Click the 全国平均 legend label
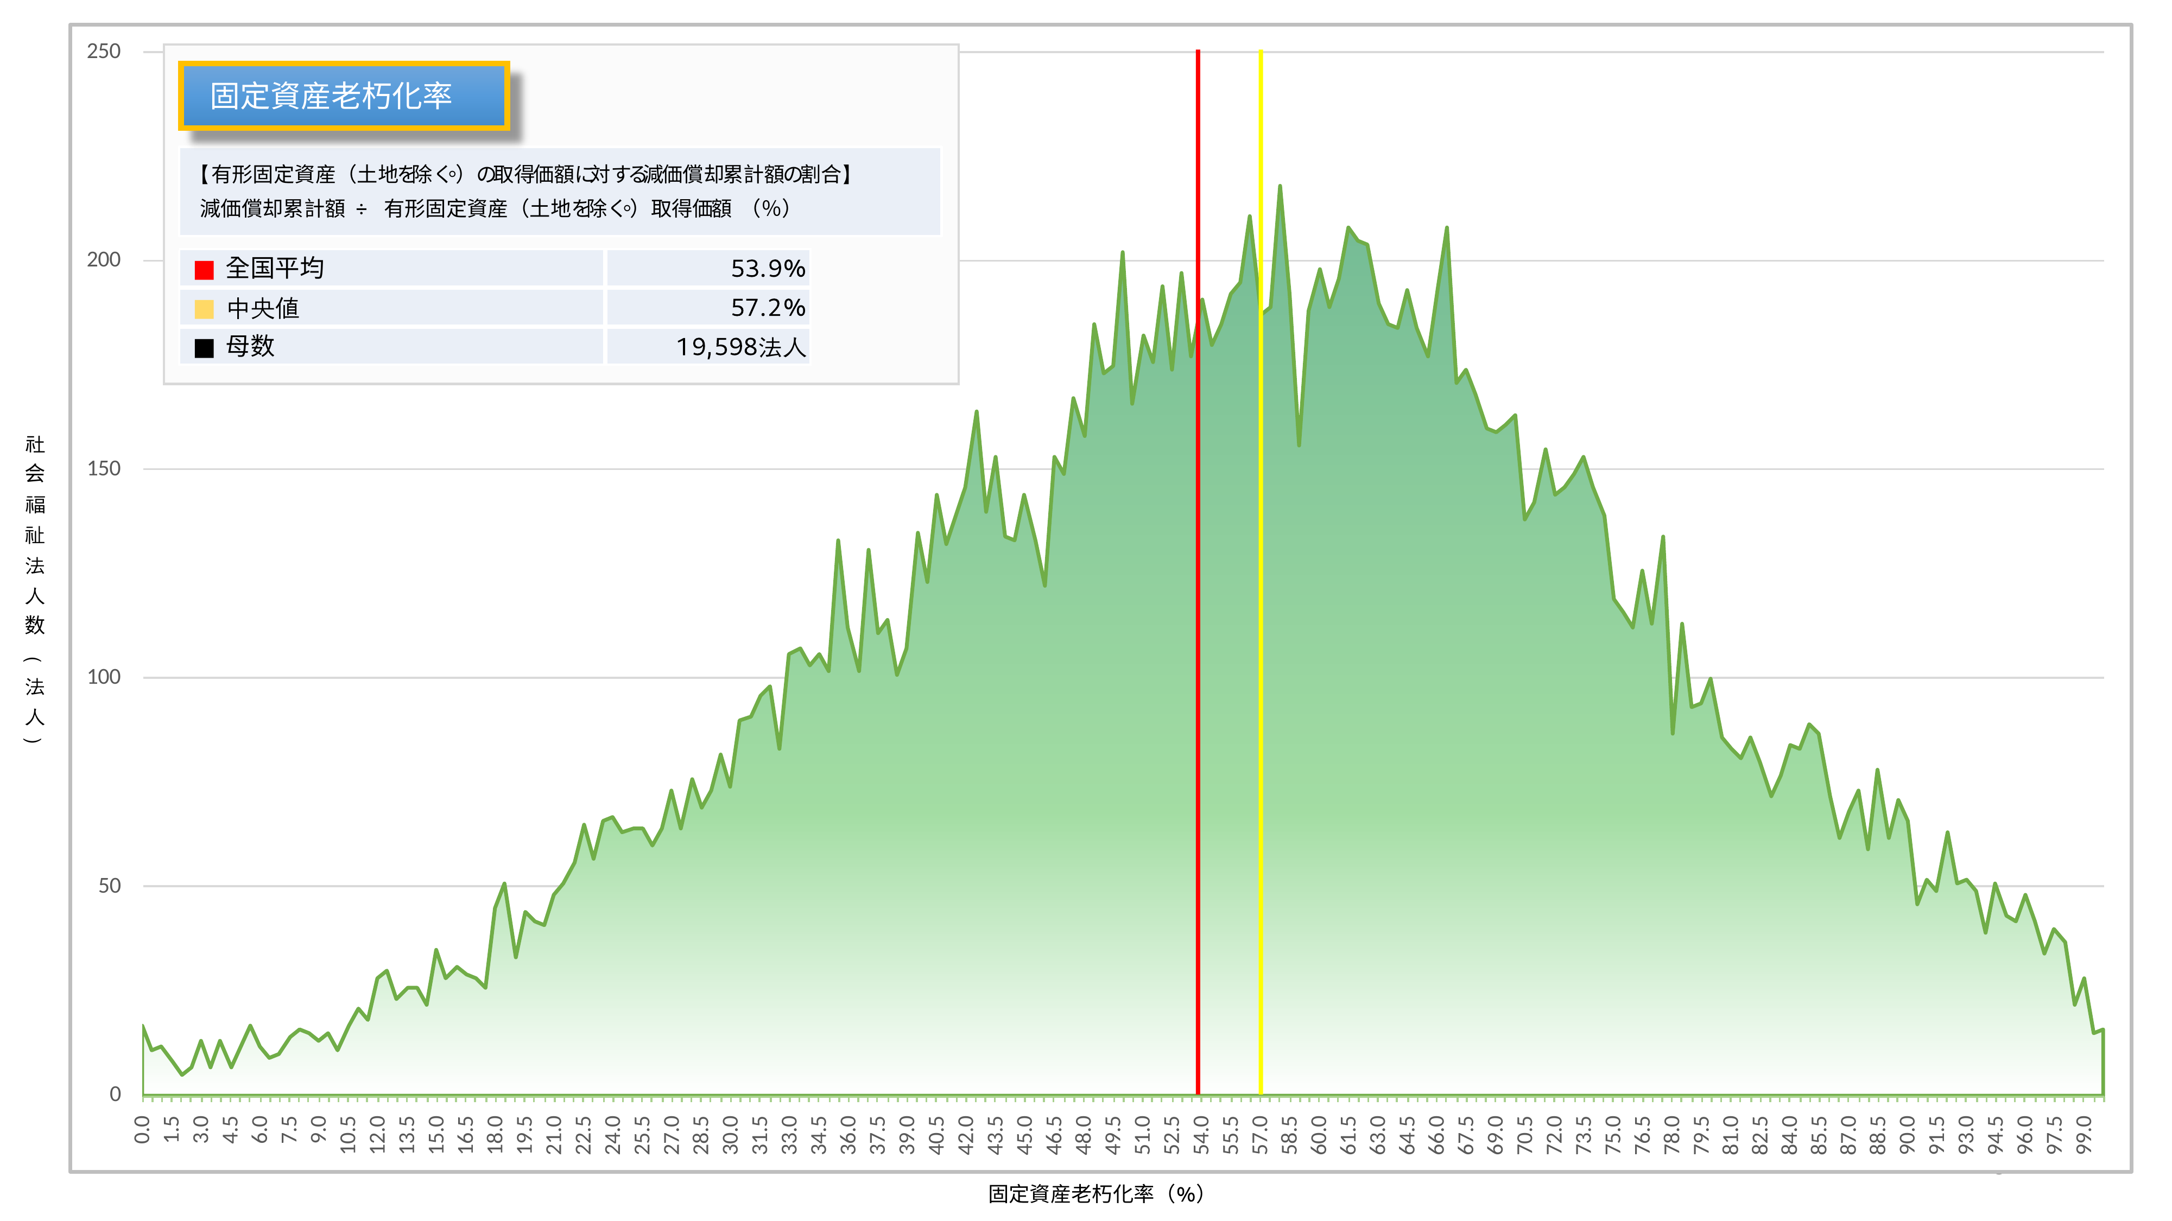The image size is (2172, 1221). (x=275, y=269)
